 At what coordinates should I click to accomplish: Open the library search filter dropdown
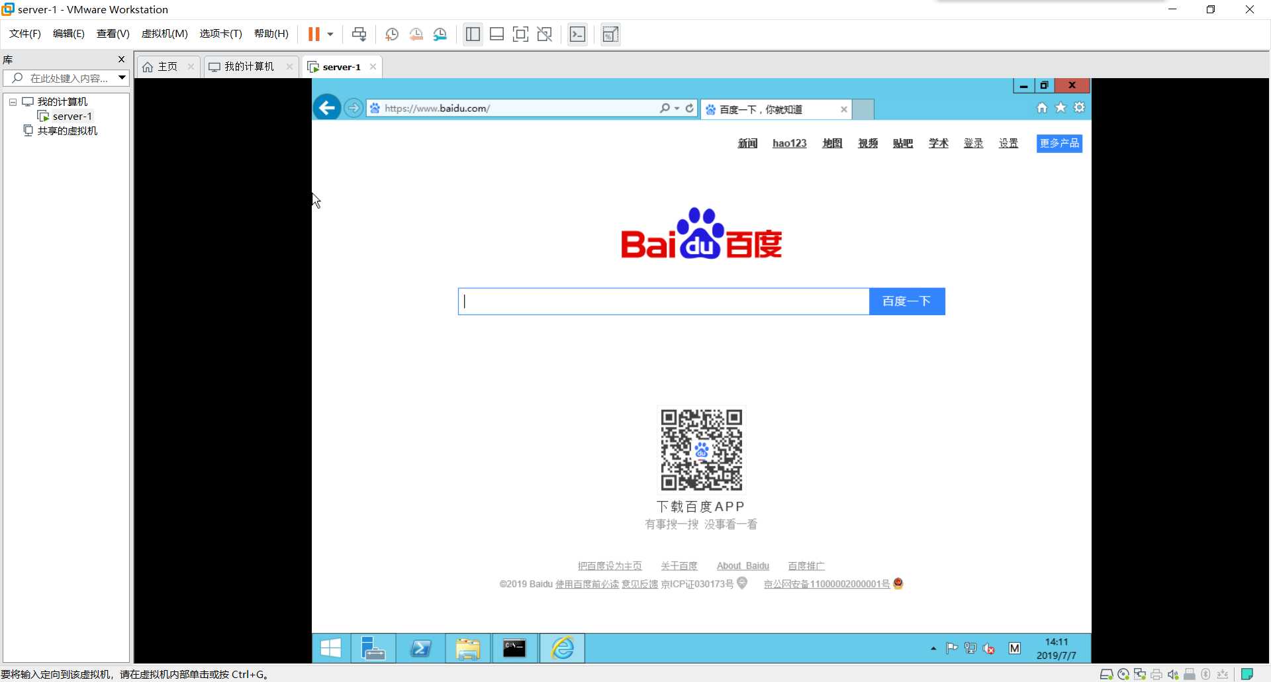pyautogui.click(x=122, y=78)
